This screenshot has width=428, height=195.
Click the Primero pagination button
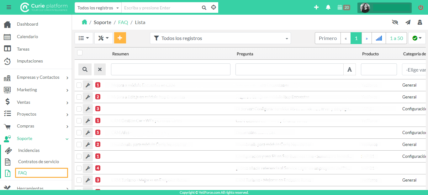point(328,38)
